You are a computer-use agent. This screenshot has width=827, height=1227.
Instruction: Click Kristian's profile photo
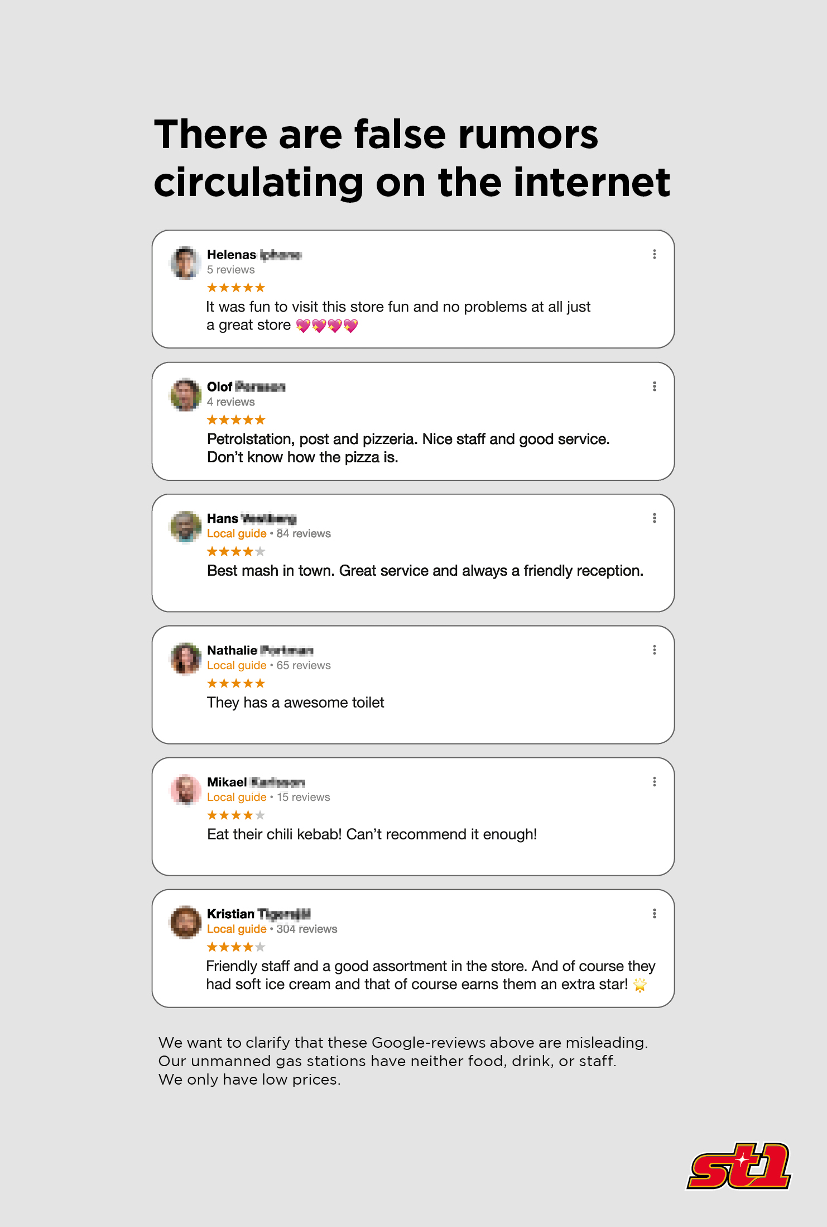[x=186, y=922]
